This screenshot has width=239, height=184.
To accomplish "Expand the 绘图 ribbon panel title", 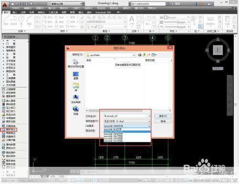I will [22, 31].
